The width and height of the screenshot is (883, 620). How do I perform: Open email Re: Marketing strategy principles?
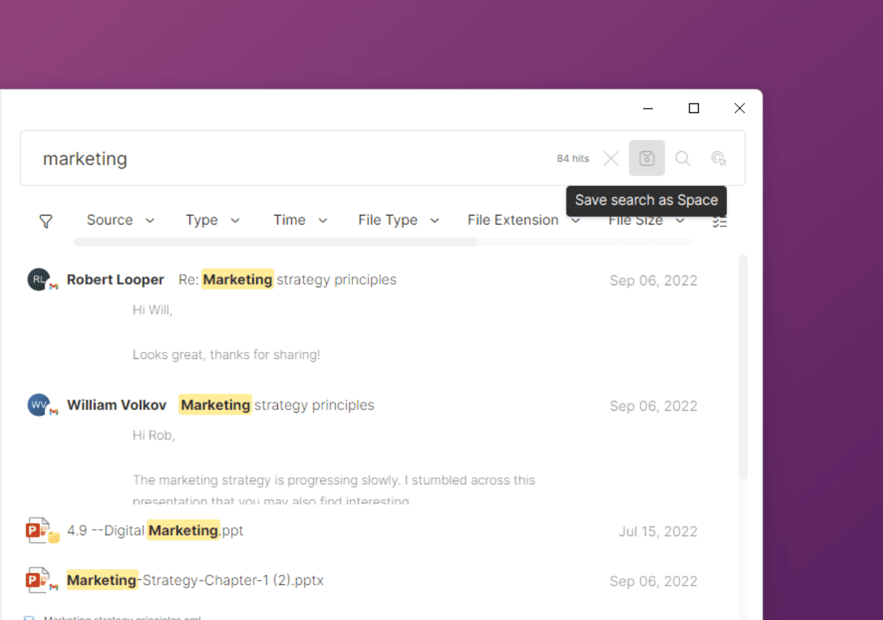point(288,280)
